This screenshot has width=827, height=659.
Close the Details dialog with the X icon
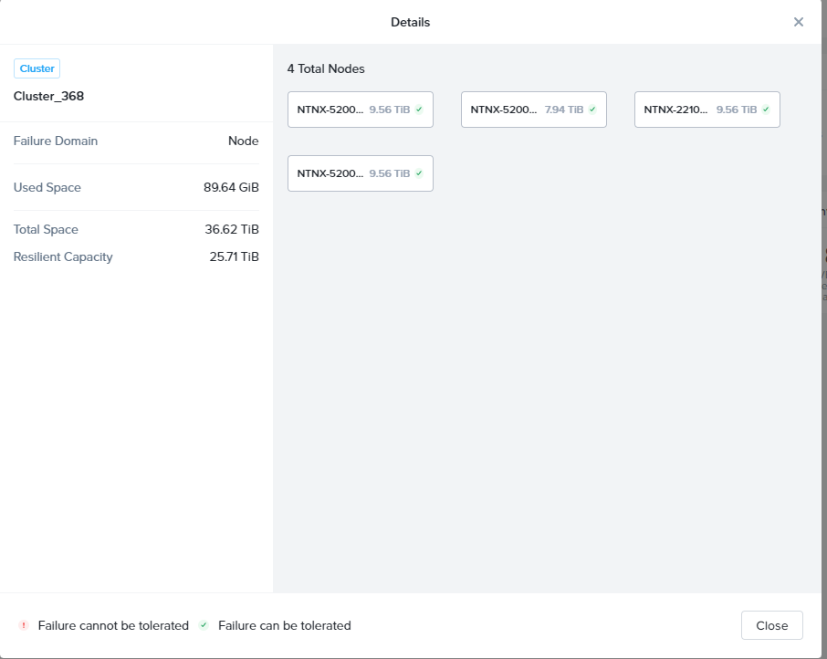[x=798, y=22]
